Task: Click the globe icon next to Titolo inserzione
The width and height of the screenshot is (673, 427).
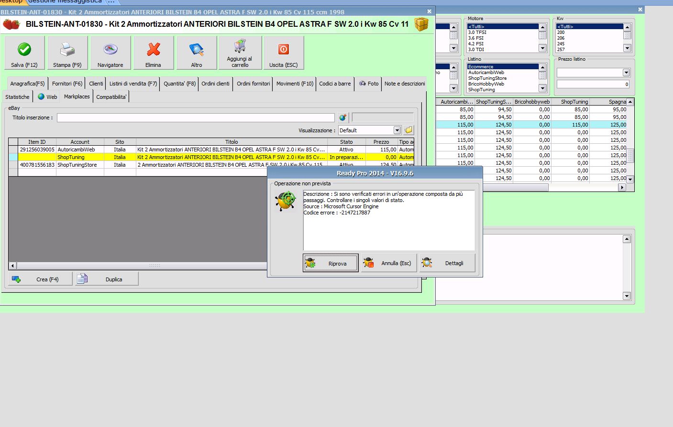Action: (342, 117)
